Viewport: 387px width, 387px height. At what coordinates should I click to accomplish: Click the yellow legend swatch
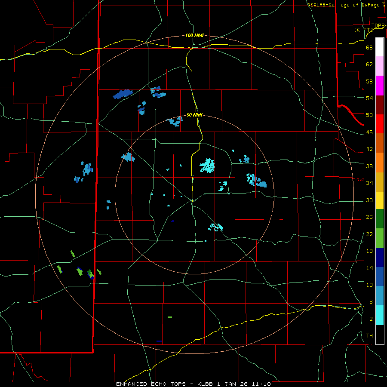click(380, 200)
